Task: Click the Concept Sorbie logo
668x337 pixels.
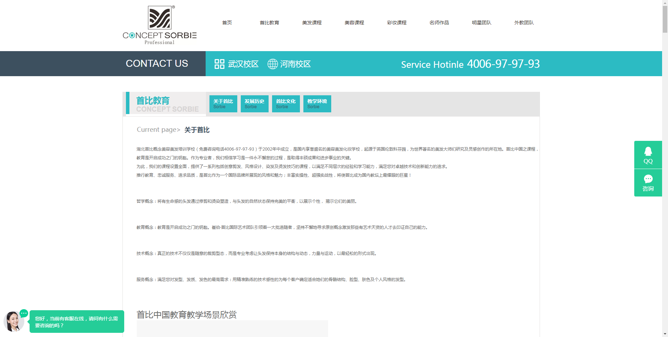Action: [x=160, y=25]
